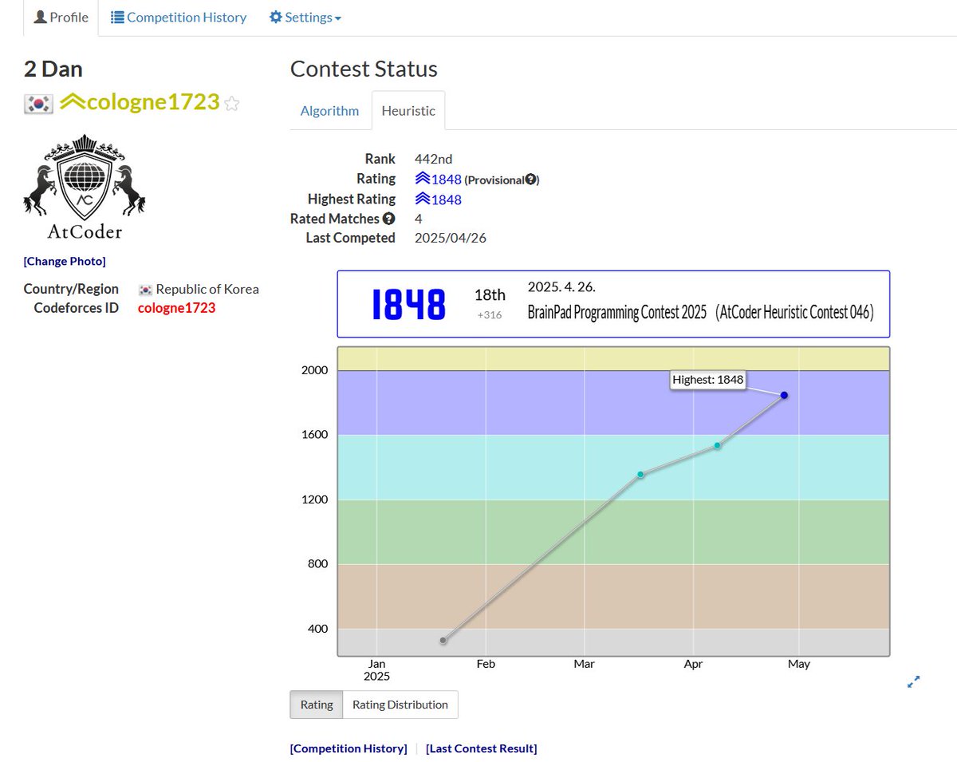
Task: Click the blue chevrons icon beside Rating 1848
Action: tap(423, 180)
